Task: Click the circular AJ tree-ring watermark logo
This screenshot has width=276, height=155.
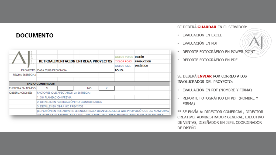Action: point(254,42)
